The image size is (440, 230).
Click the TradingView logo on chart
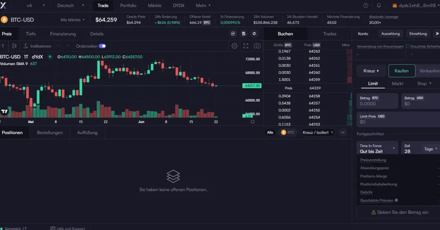[4, 111]
